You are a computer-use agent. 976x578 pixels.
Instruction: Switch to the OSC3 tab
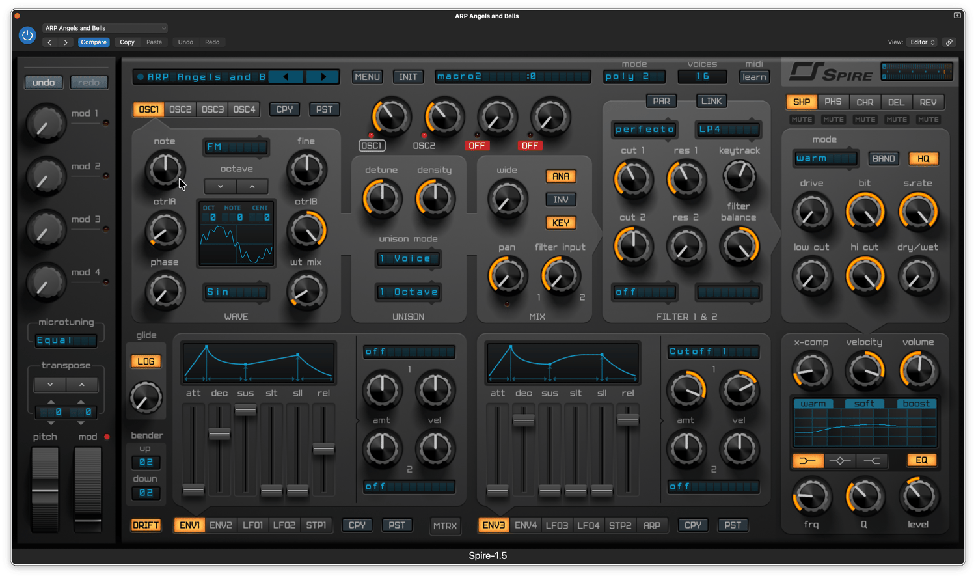pos(212,109)
